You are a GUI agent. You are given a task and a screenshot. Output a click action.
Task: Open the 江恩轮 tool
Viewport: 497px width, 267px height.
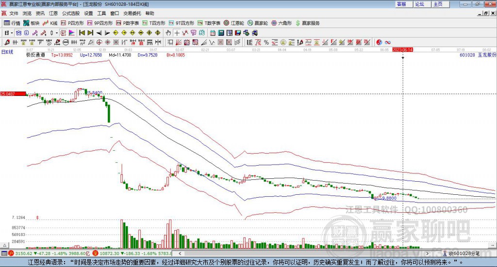[234, 23]
